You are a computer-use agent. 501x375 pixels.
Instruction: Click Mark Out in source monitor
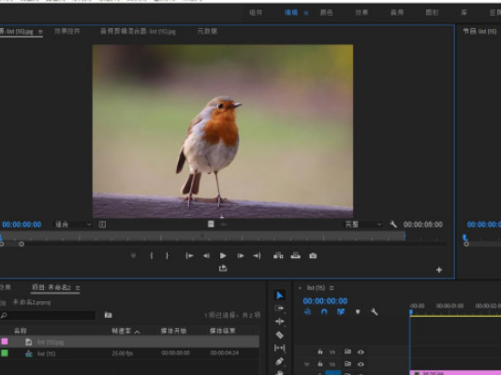tap(167, 255)
